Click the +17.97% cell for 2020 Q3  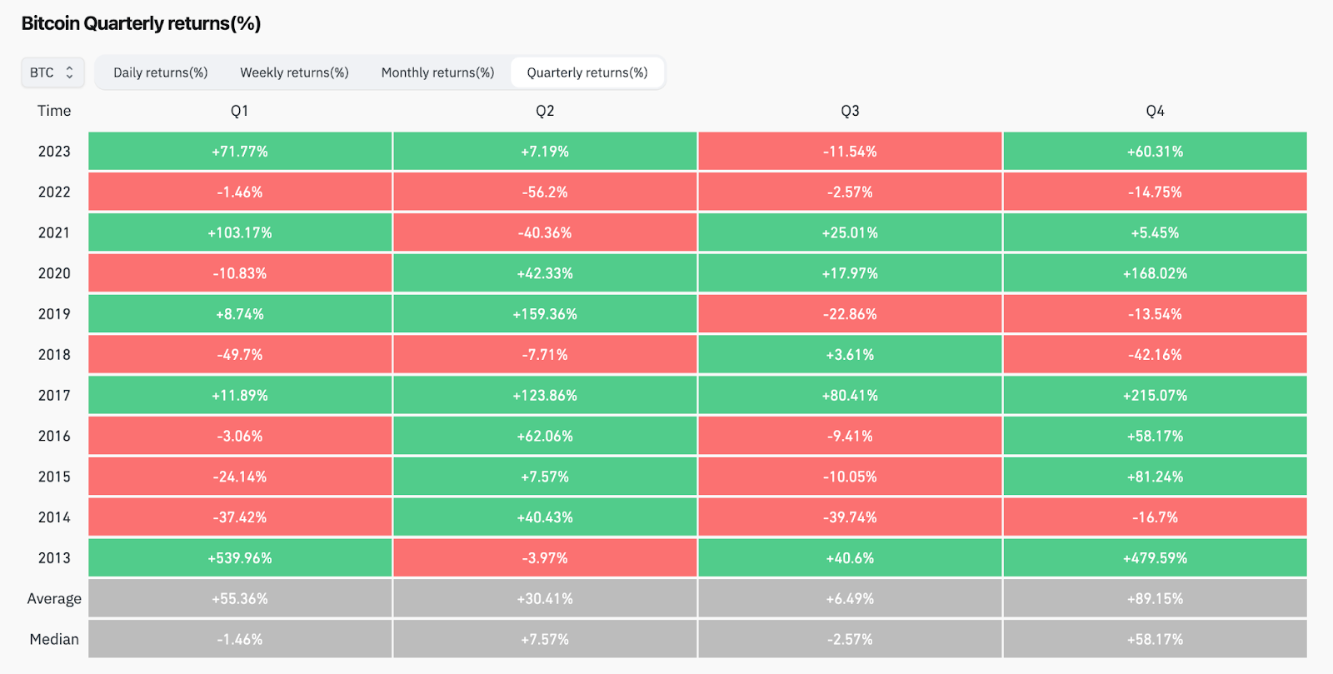(850, 273)
